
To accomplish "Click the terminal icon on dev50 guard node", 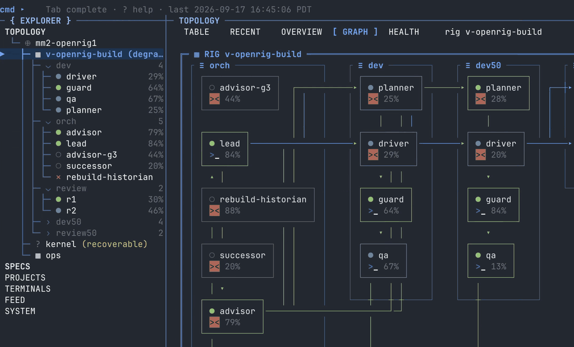I will (481, 211).
